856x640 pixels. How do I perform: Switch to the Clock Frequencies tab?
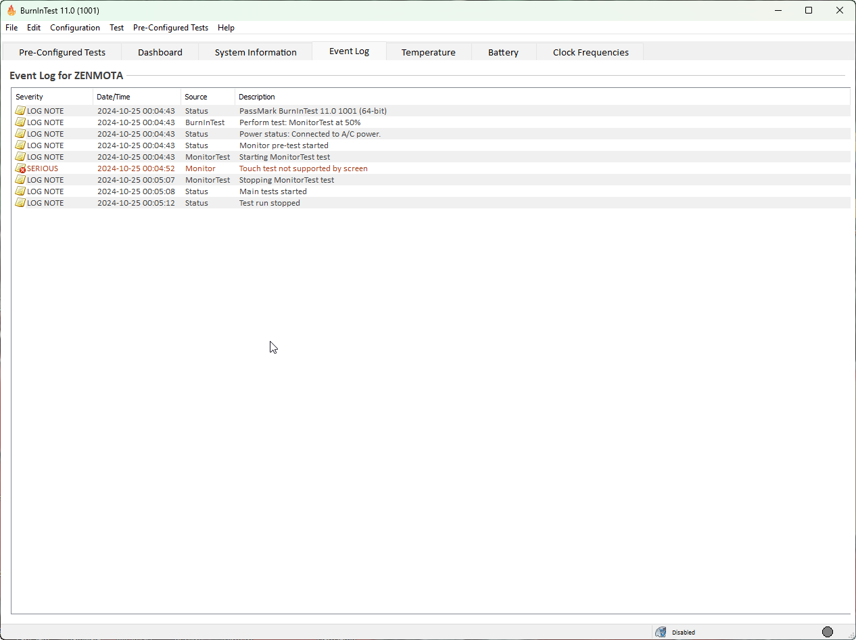tap(591, 52)
